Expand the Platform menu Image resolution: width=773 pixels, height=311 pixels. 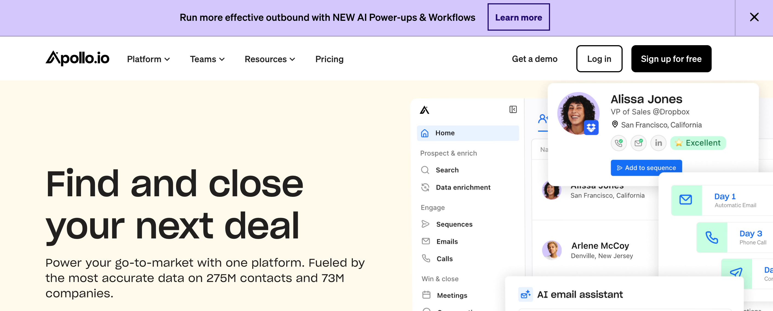click(148, 59)
